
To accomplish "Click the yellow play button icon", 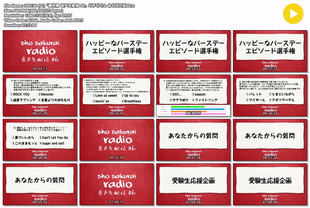I will coord(293,14).
